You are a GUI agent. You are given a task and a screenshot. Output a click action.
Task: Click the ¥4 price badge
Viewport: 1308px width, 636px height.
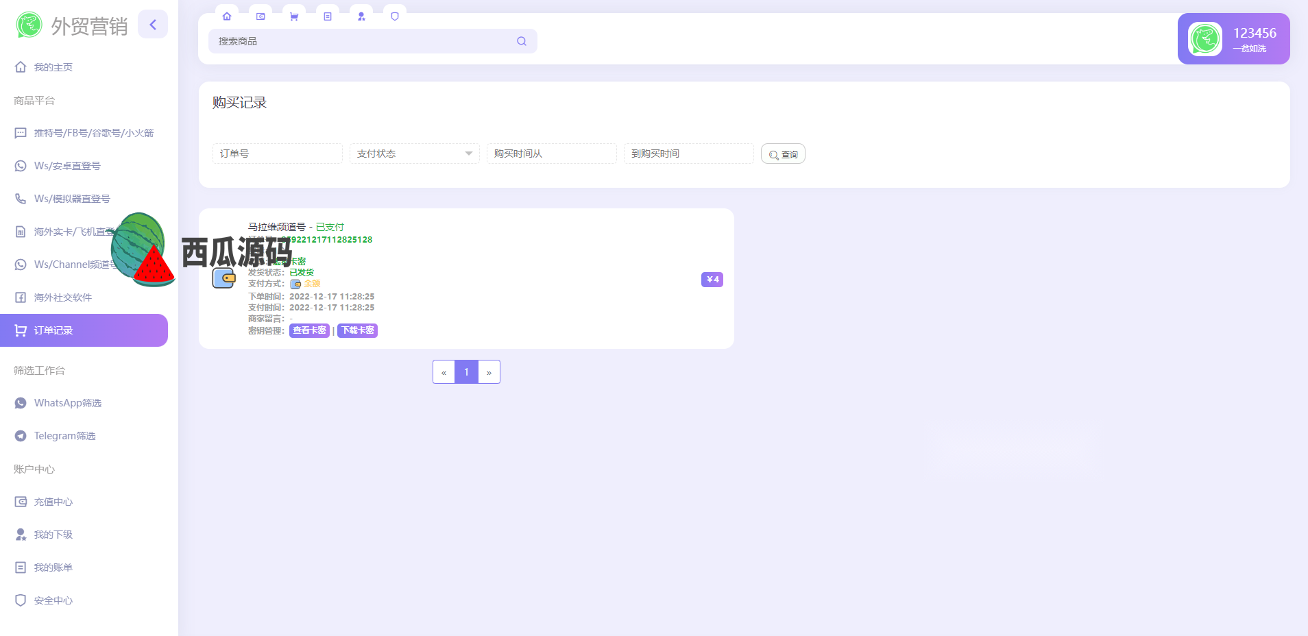coord(712,280)
